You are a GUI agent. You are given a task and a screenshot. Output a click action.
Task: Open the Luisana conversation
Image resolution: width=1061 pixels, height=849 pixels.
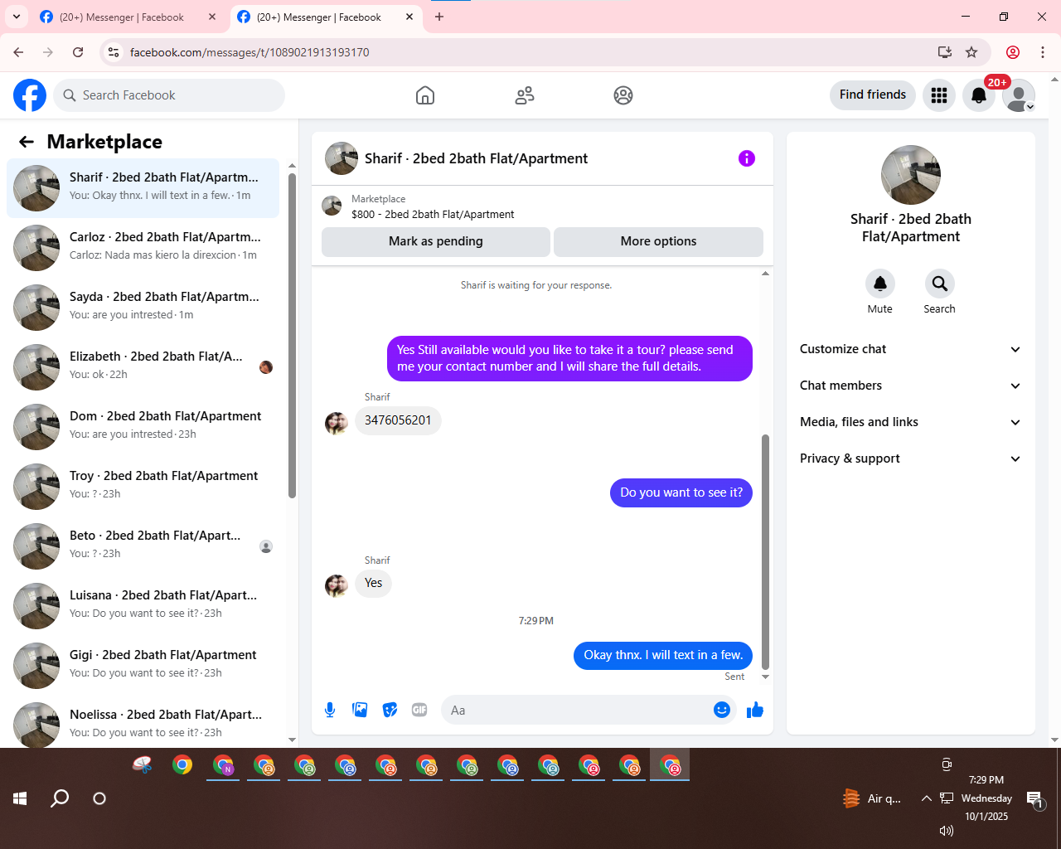tap(143, 606)
